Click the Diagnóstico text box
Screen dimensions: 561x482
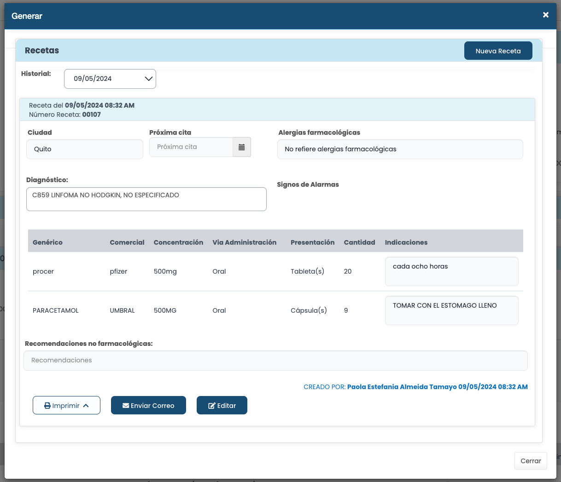point(146,199)
